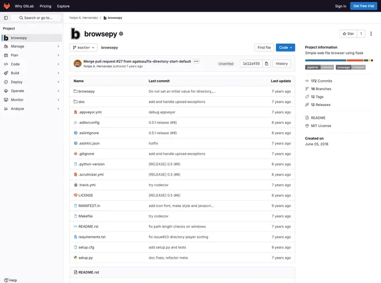Click the .eslintrc.json file icon
The height and width of the screenshot is (283, 381).
coord(75,143)
